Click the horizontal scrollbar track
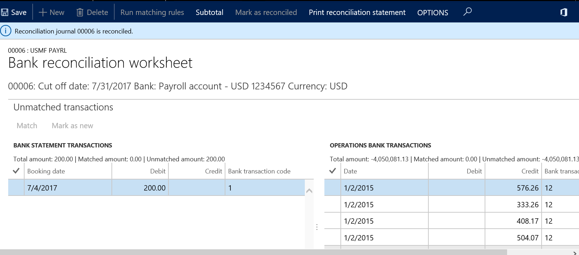The height and width of the screenshot is (255, 579). click(249, 252)
